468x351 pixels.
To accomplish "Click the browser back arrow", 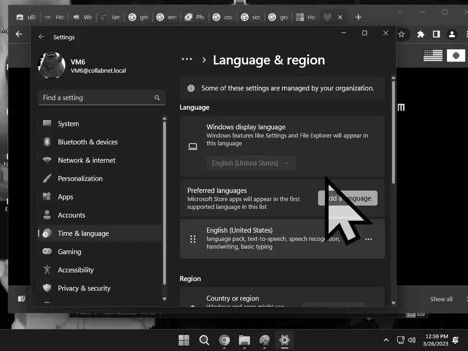I will tap(19, 34).
